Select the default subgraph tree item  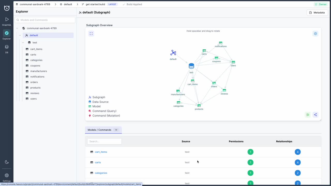48,35
